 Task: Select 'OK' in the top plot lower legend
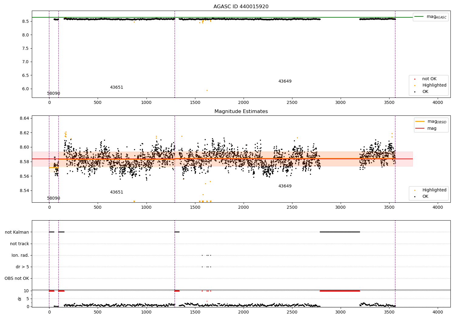tap(425, 91)
